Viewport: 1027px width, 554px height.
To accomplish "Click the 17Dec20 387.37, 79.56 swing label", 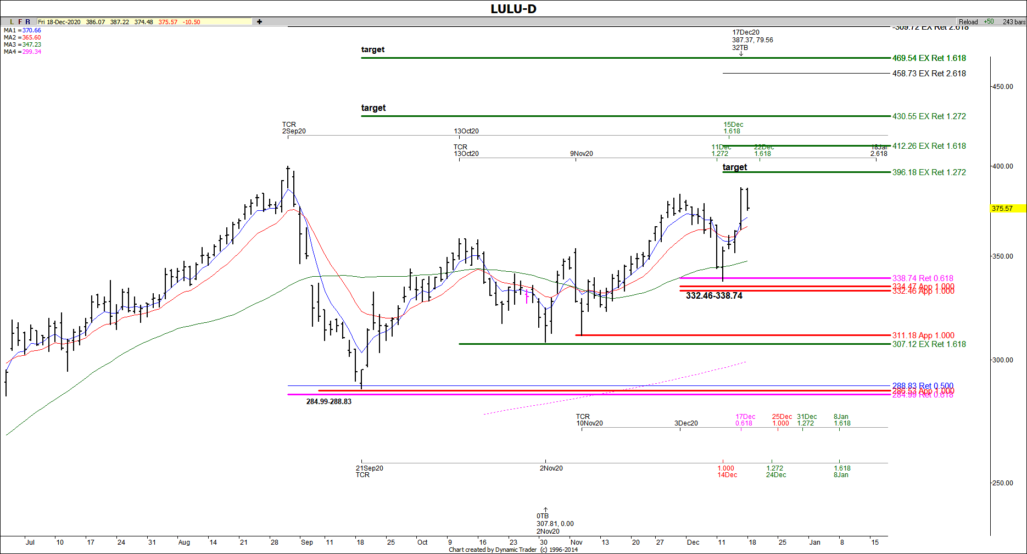I will (x=752, y=40).
